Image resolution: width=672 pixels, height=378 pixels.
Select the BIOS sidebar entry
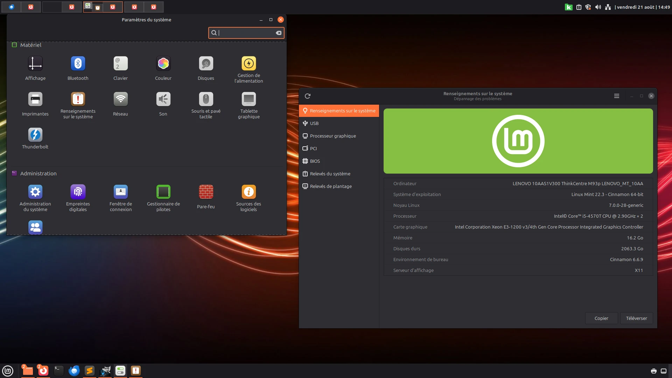coord(339,161)
